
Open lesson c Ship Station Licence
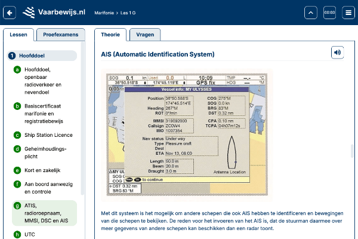45,135
